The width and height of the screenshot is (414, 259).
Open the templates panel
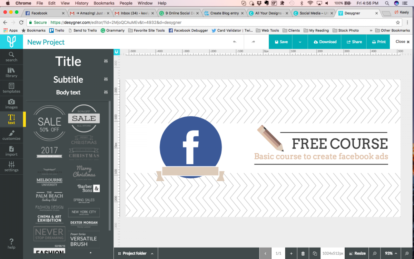(x=11, y=88)
